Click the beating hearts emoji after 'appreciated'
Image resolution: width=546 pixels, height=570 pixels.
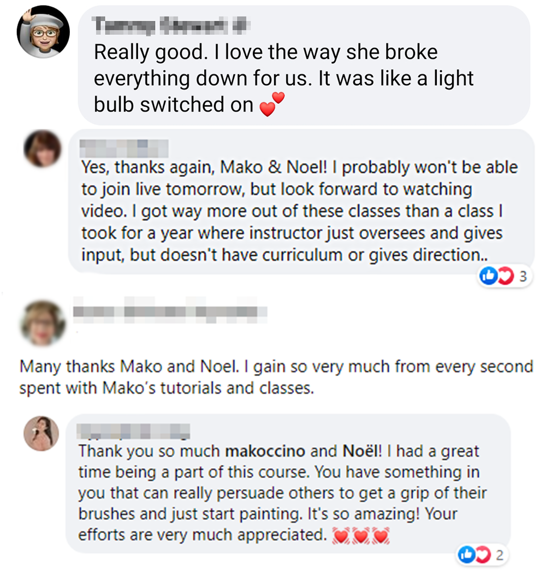[x=361, y=534]
